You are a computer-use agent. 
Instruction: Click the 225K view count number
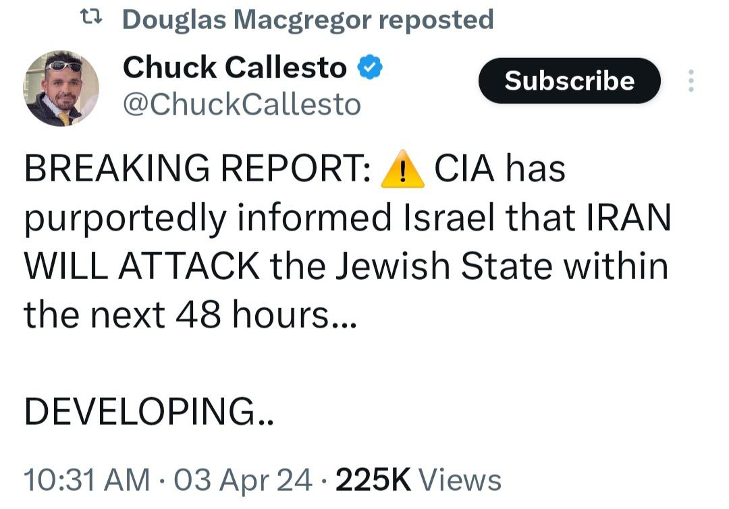pyautogui.click(x=373, y=480)
